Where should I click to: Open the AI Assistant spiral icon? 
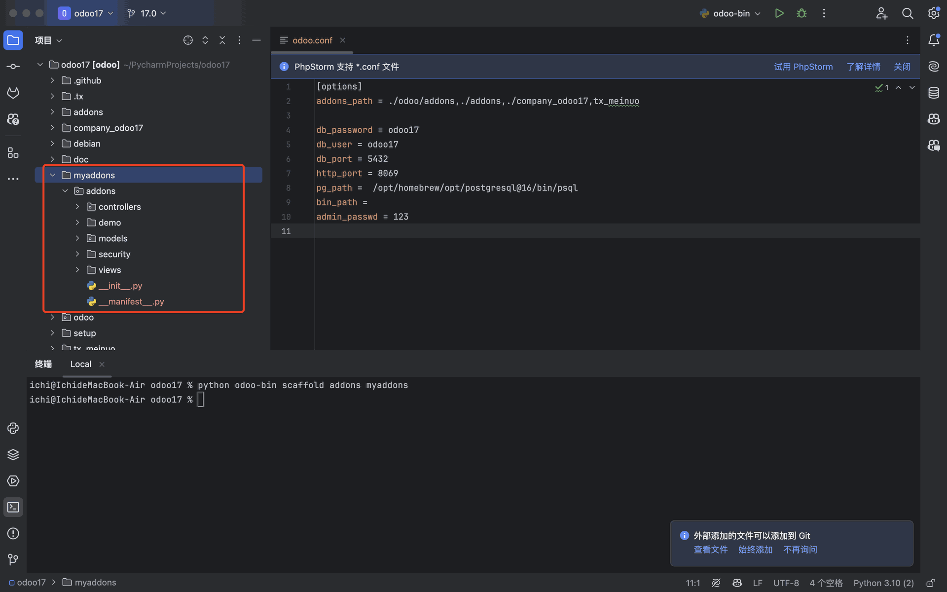[934, 66]
